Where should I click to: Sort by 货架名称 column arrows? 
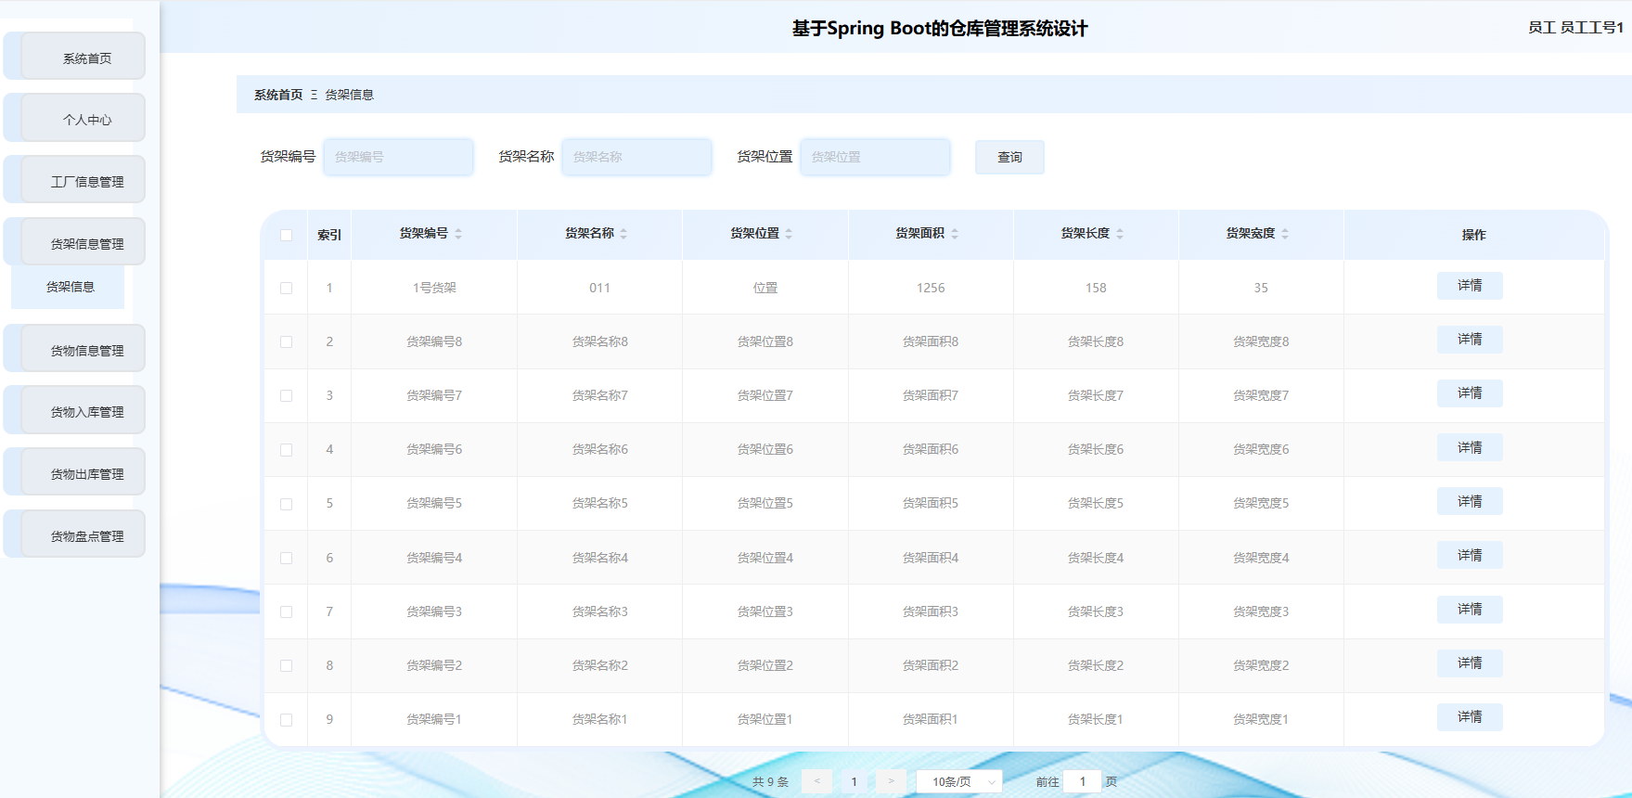point(623,234)
